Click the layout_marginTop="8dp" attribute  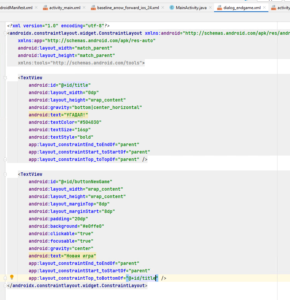tap(69, 204)
